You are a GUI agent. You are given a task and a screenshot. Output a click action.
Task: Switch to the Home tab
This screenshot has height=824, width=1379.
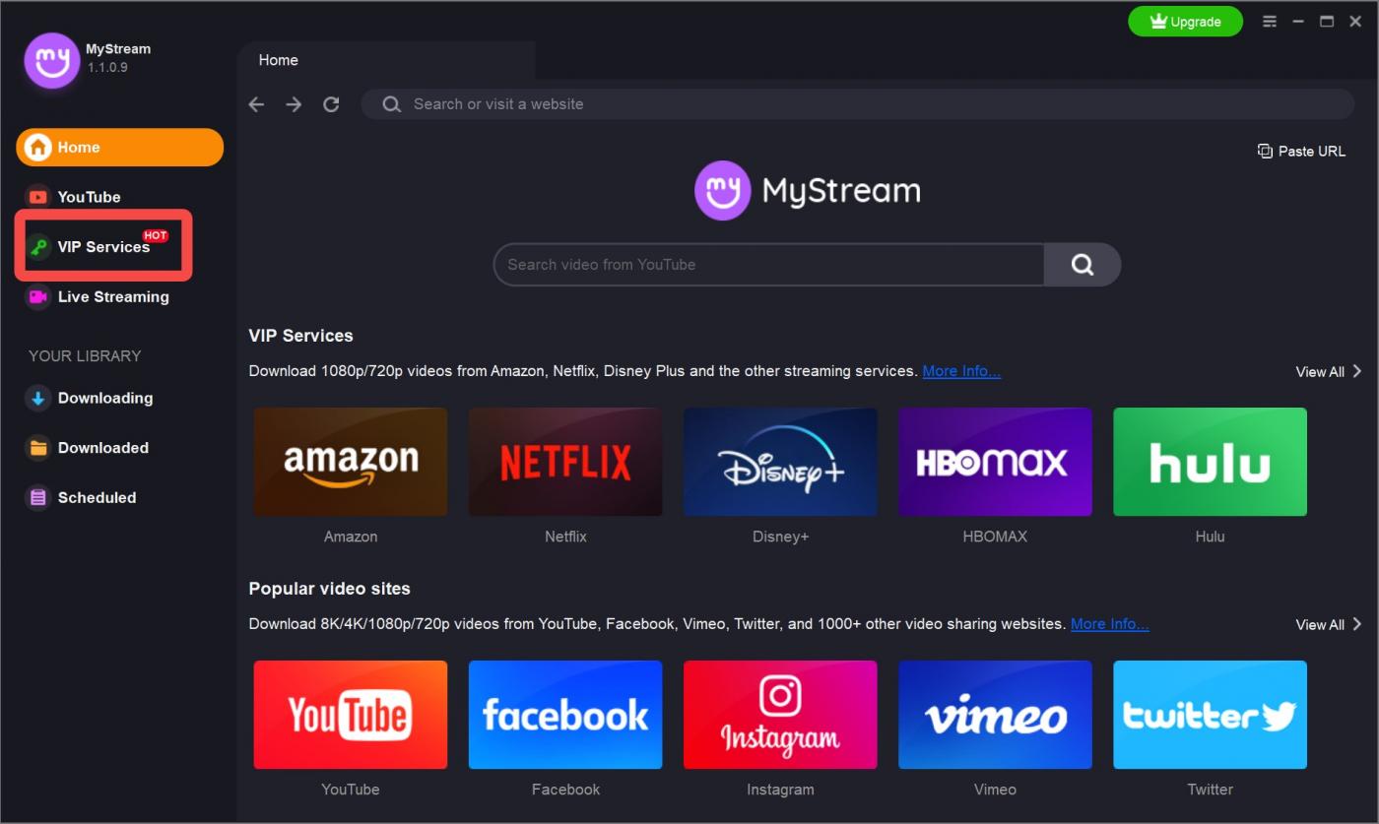(279, 60)
